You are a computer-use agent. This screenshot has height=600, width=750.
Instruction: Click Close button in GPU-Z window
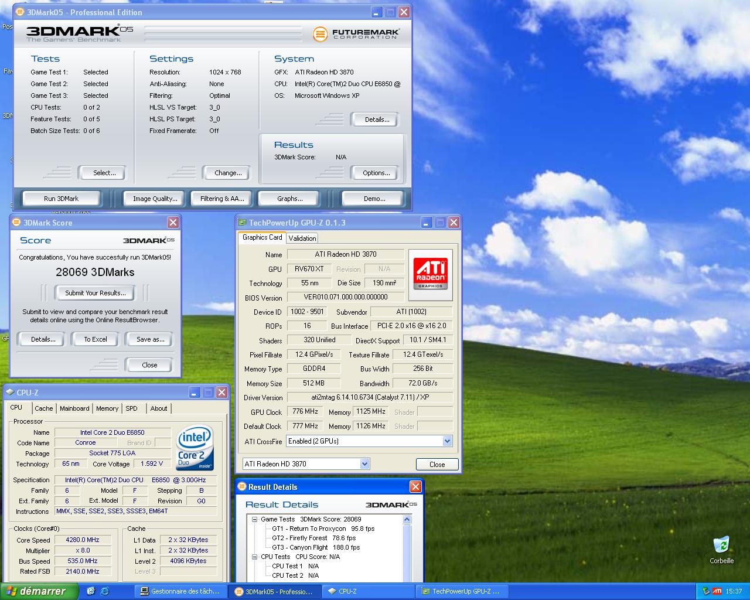coord(437,464)
